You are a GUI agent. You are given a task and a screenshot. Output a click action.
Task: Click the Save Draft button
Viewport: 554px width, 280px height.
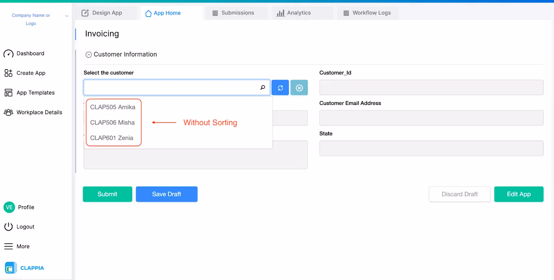point(167,194)
